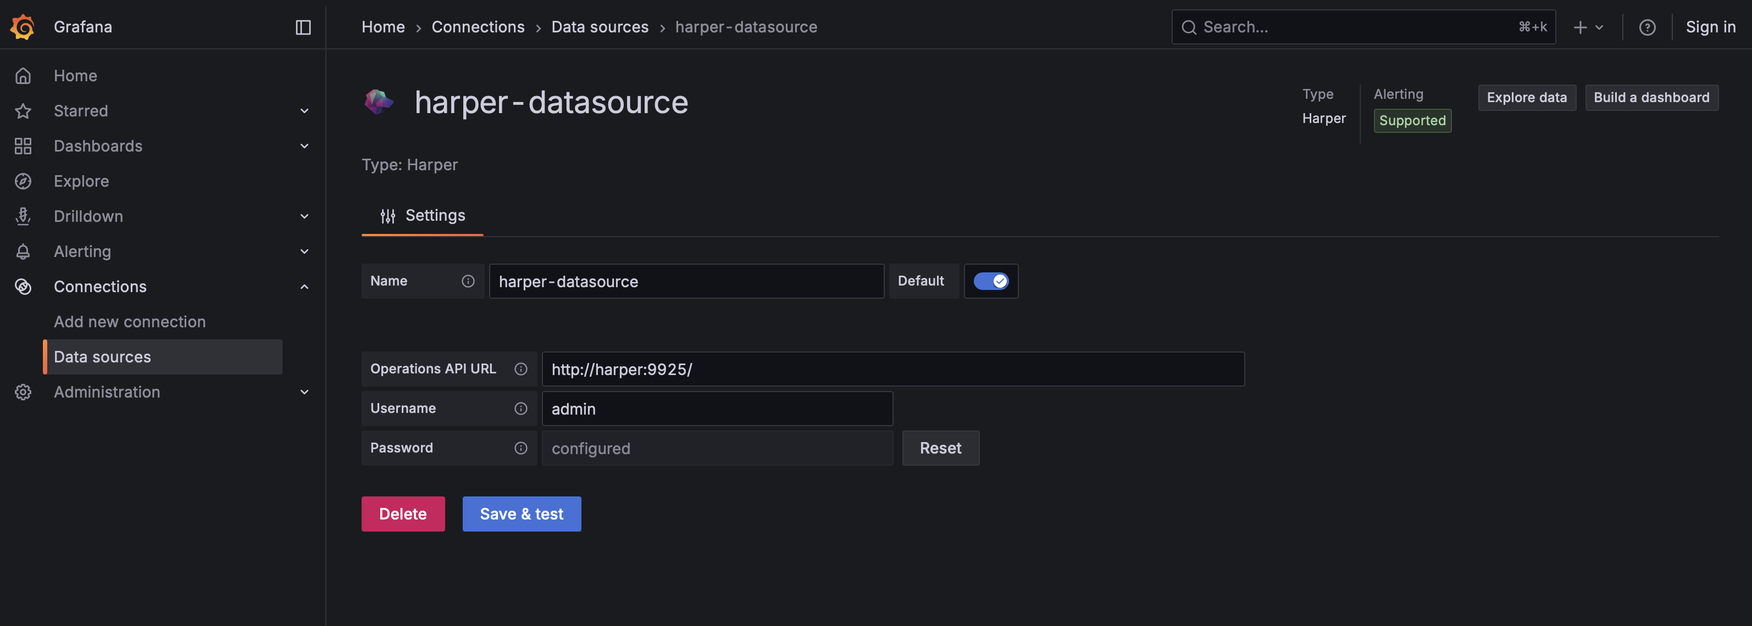Click the plus New icon in top bar
1752x626 pixels.
click(1580, 27)
